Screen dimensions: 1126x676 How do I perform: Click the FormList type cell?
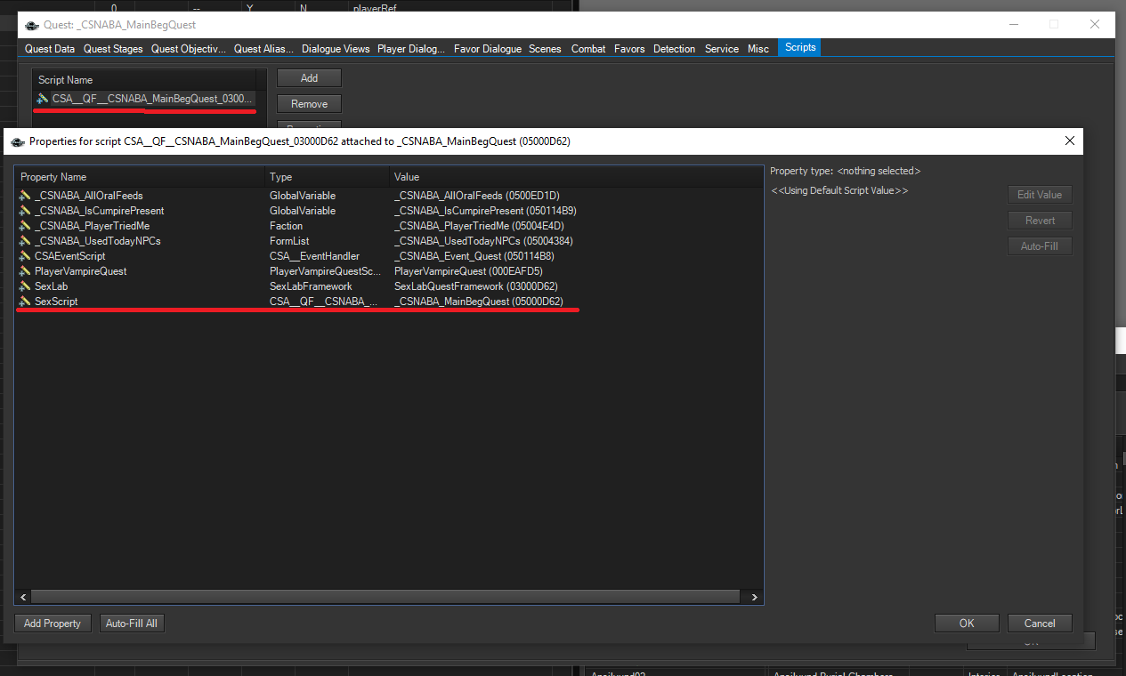tap(289, 241)
